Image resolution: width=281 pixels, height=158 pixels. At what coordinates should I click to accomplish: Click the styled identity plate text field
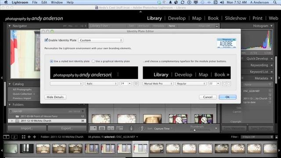(94, 73)
